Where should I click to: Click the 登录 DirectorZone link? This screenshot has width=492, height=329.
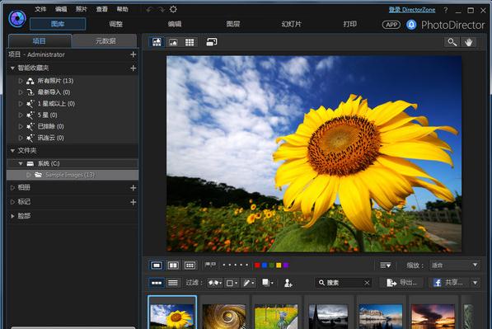(x=412, y=10)
